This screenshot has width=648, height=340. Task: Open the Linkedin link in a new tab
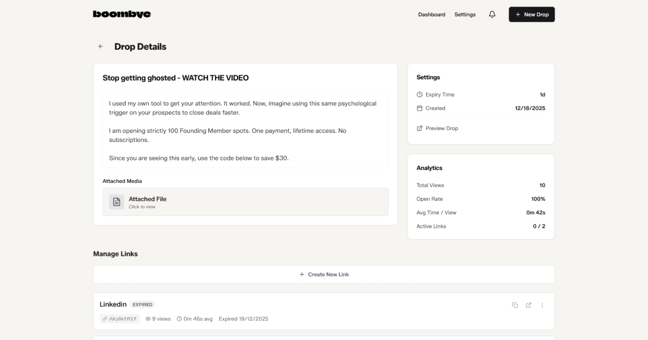point(529,305)
